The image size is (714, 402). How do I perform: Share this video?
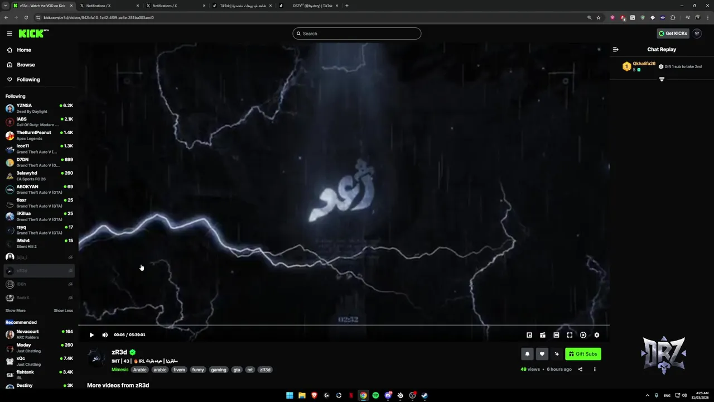(580, 369)
